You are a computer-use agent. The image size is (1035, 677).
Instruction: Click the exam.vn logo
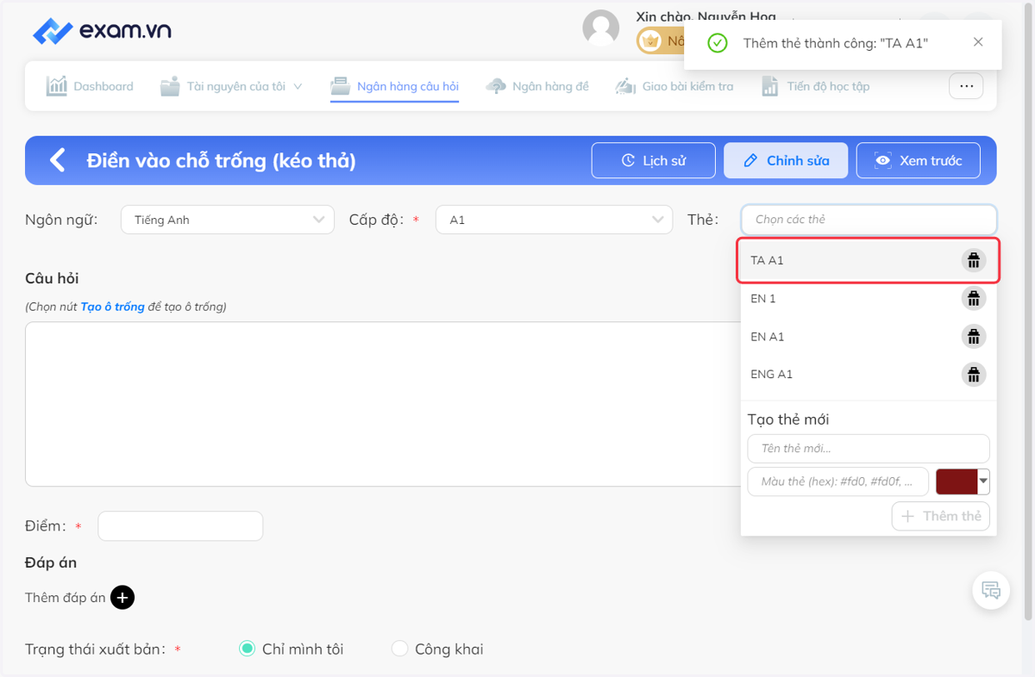(102, 31)
